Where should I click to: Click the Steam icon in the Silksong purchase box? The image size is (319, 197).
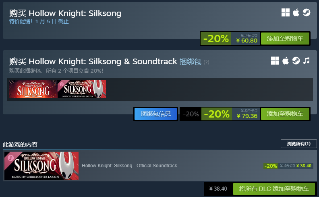tap(307, 12)
